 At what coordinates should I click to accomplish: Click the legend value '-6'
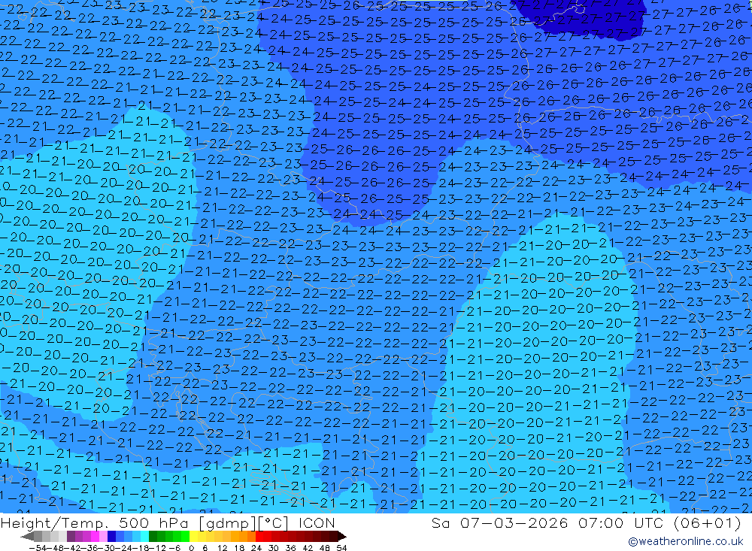coord(174,548)
